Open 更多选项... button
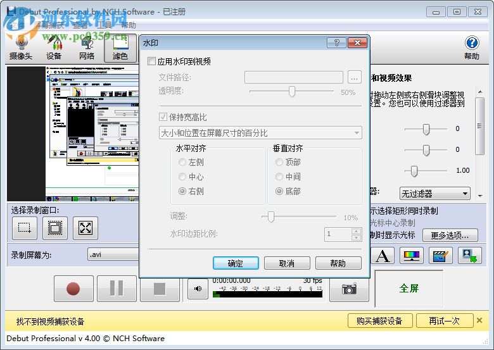Image resolution: width=494 pixels, height=350 pixels. [x=450, y=235]
